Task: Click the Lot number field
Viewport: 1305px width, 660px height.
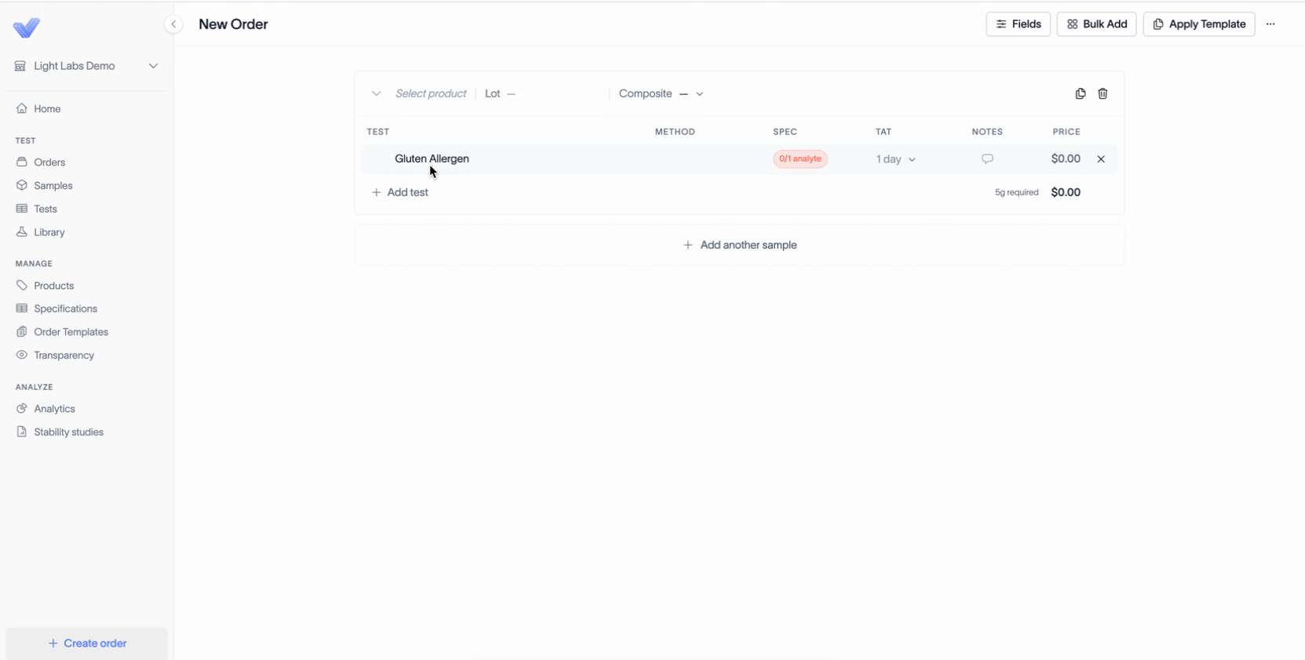Action: pos(542,93)
